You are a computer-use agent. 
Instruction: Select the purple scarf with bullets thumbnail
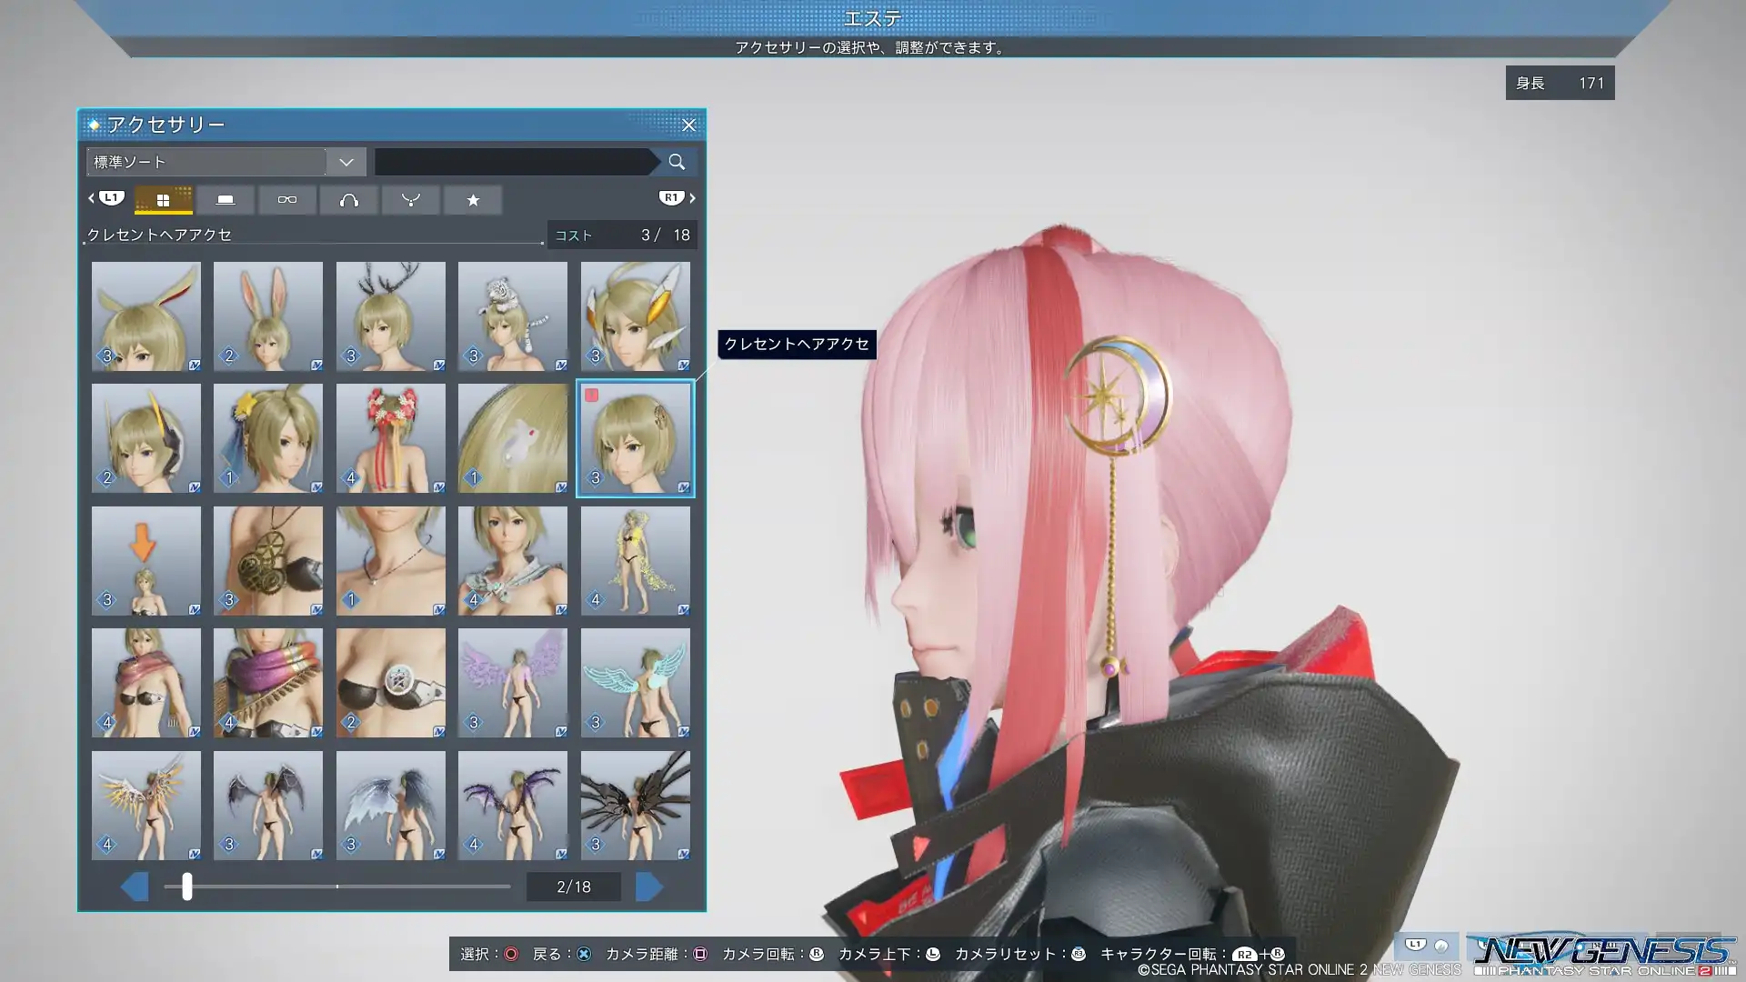[268, 683]
